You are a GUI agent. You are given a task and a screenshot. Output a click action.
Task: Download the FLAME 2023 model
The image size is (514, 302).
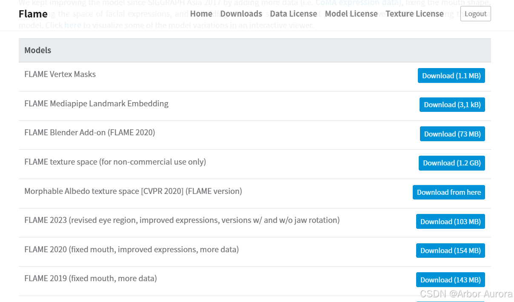point(450,221)
